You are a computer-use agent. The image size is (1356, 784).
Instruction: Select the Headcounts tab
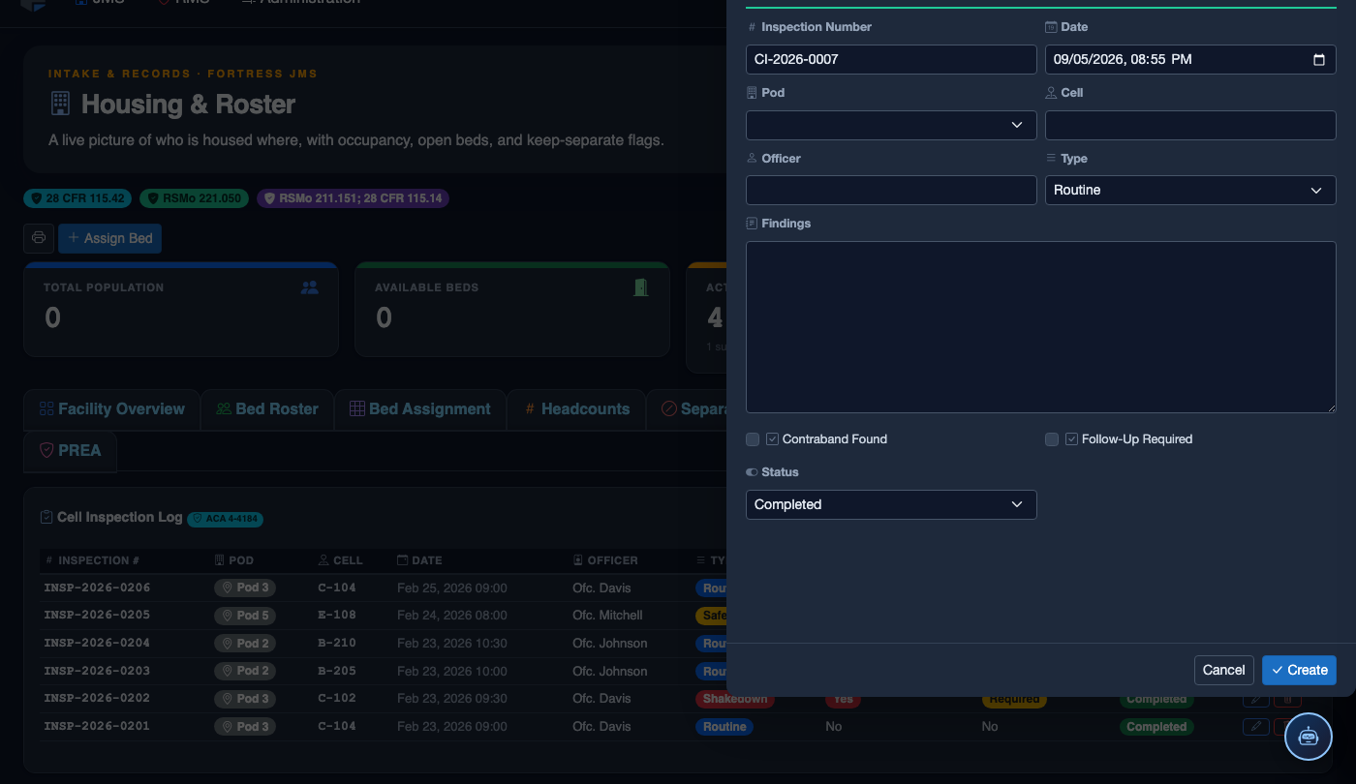pyautogui.click(x=576, y=409)
